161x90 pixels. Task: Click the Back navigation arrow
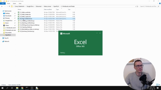pyautogui.click(x=2, y=6)
